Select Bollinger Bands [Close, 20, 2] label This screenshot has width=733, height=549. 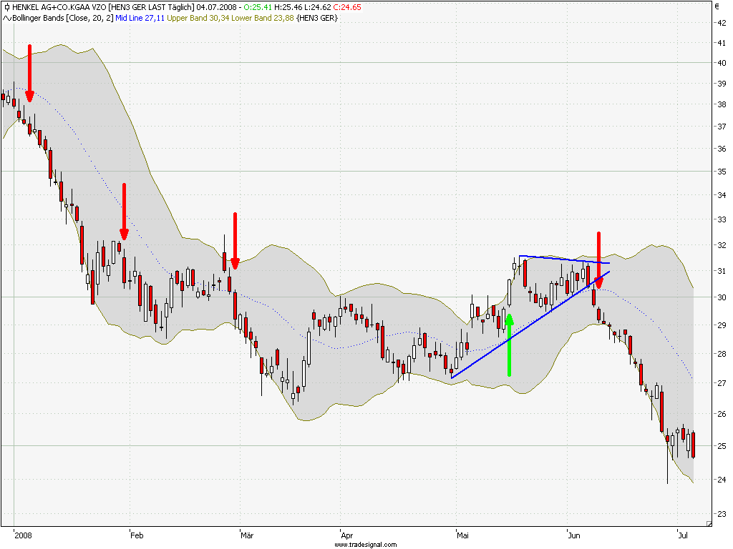tap(63, 18)
